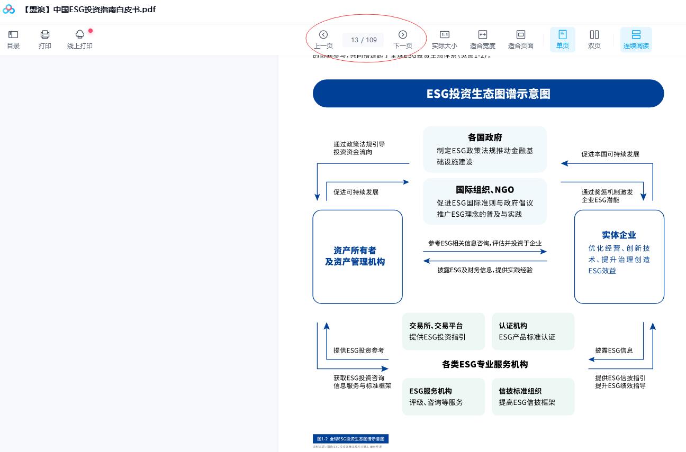686x452 pixels.
Task: Go to next page with 下一页
Action: pos(403,40)
